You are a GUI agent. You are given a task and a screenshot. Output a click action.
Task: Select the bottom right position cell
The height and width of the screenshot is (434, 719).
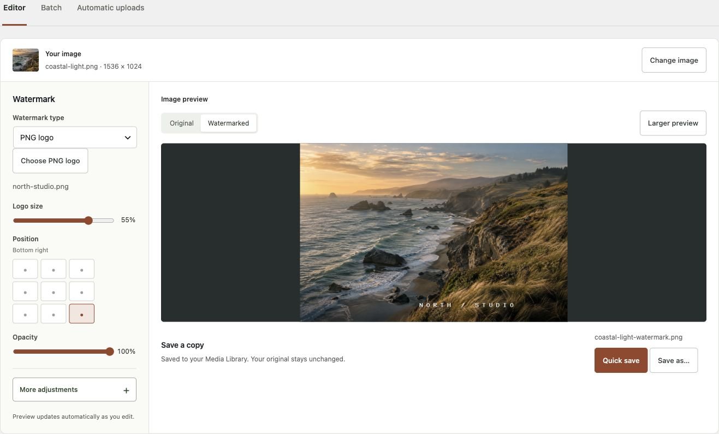click(x=82, y=314)
